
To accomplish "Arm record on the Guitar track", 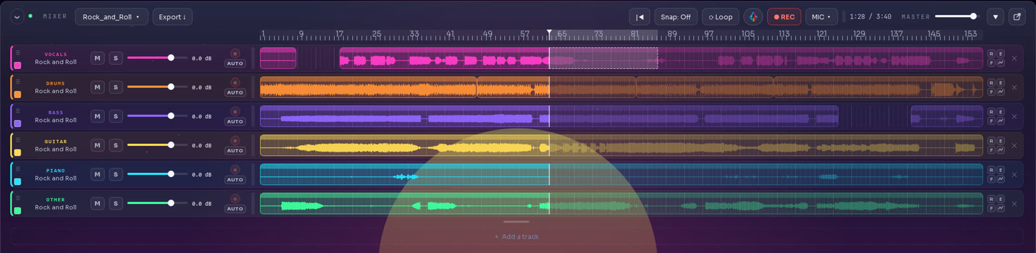I will pyautogui.click(x=235, y=141).
